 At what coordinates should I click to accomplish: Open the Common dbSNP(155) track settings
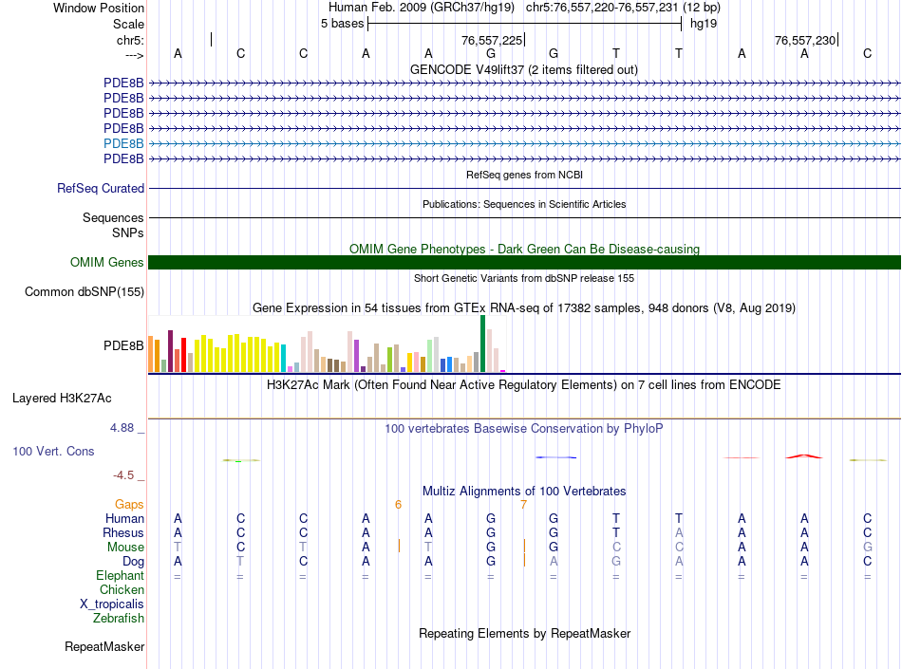click(x=85, y=292)
